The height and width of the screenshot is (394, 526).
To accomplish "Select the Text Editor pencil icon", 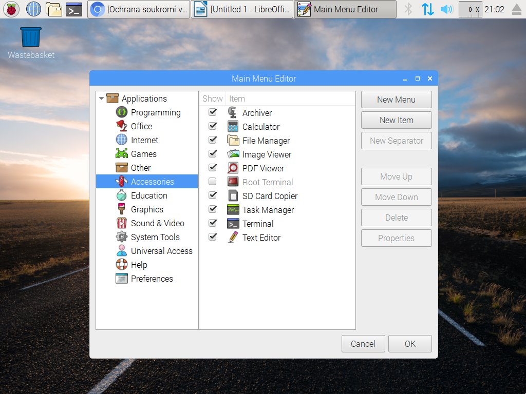I will pos(232,237).
